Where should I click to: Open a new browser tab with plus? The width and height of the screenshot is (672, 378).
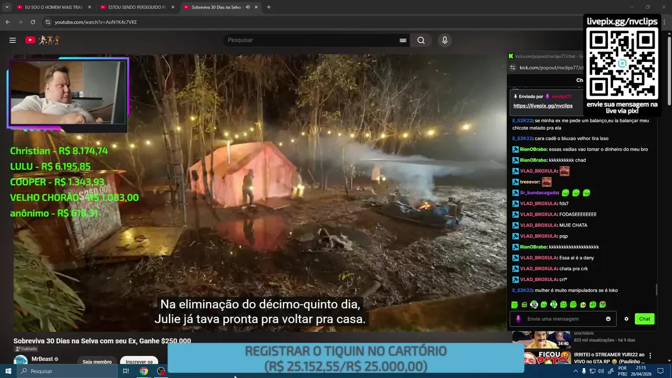tap(268, 7)
